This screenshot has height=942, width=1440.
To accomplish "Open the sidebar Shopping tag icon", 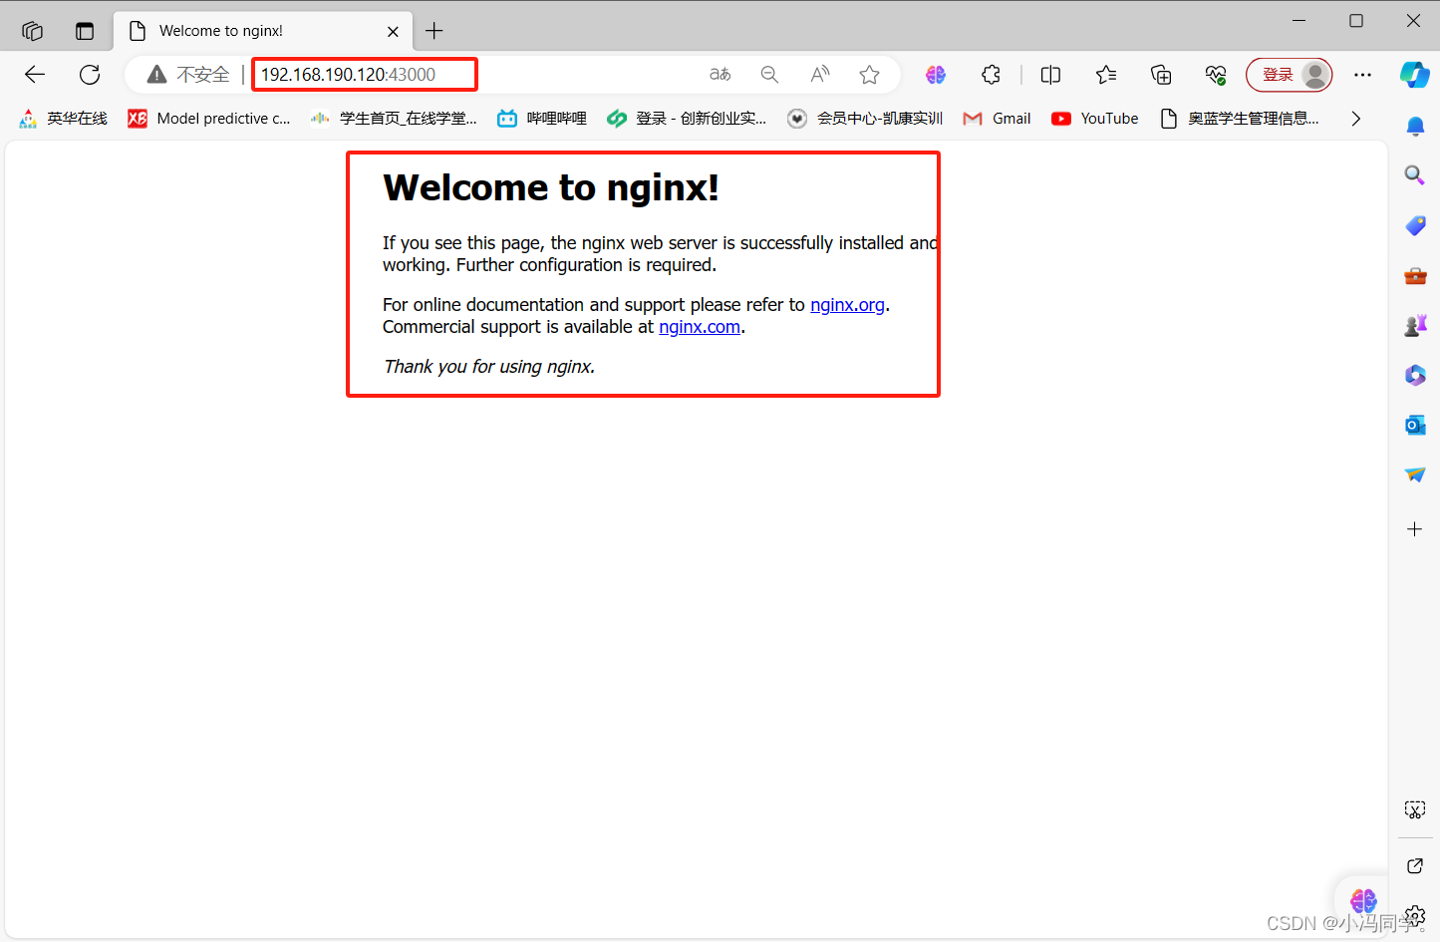I will pyautogui.click(x=1415, y=226).
